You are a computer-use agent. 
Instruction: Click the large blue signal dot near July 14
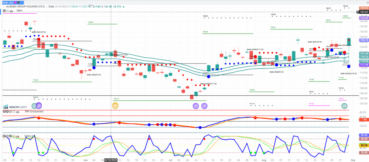click(x=209, y=76)
